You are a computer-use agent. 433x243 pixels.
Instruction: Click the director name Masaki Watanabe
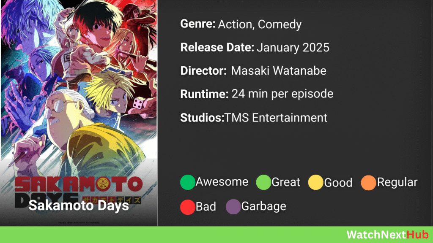(x=278, y=71)
